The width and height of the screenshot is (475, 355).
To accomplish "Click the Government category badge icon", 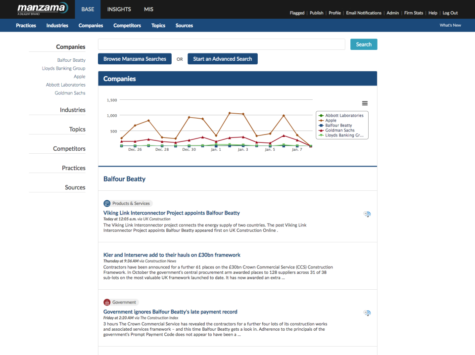I will click(x=106, y=302).
